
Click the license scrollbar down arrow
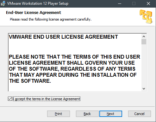pyautogui.click(x=144, y=88)
